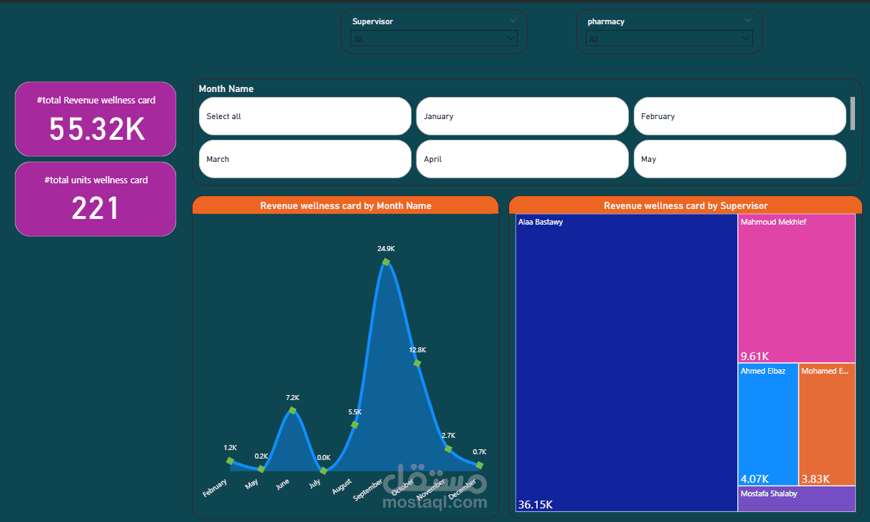Screen dimensions: 870x522
Task: Open the pharmacy slicer dropdown
Action: 669,39
